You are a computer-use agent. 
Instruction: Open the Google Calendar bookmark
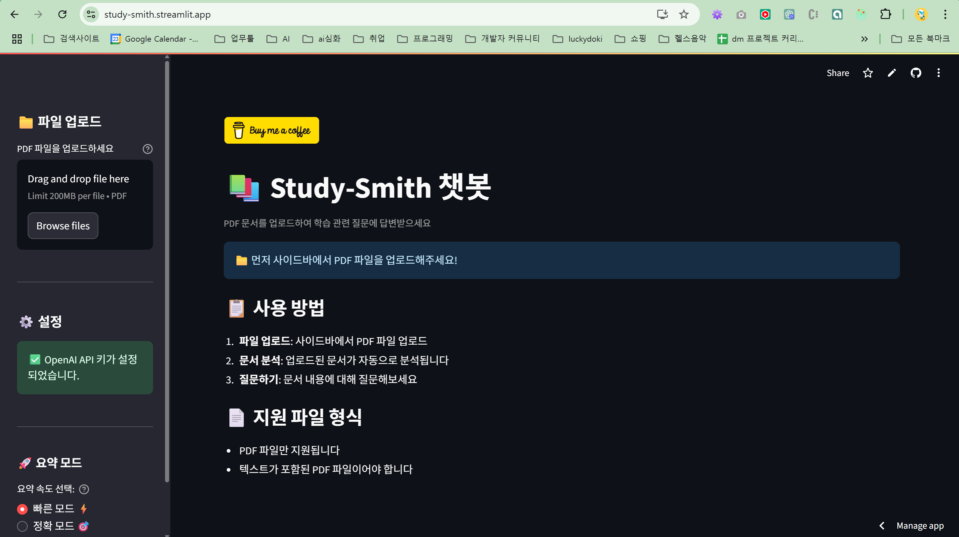pyautogui.click(x=154, y=39)
